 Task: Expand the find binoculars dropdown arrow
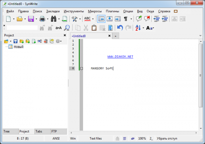point(59,19)
